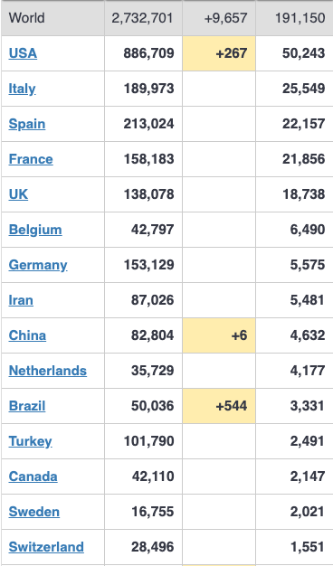Select the USA +267 new cases cell
The image size is (333, 566).
219,53
